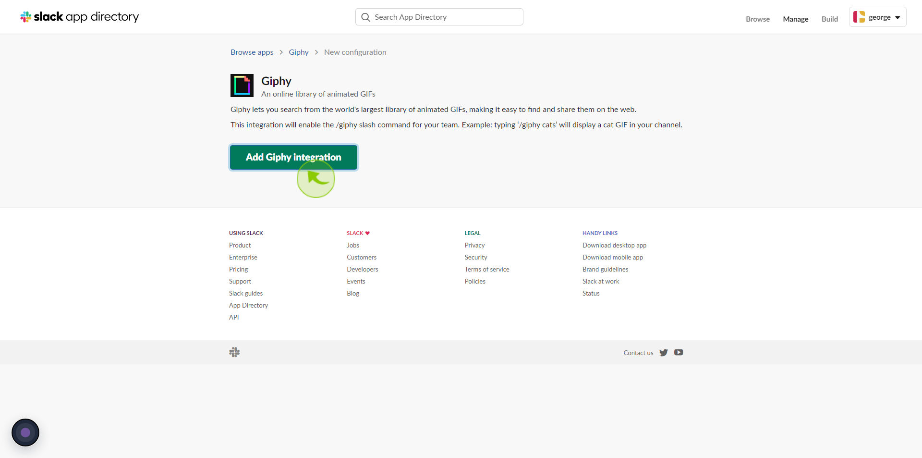Open the Blog footer link

353,293
